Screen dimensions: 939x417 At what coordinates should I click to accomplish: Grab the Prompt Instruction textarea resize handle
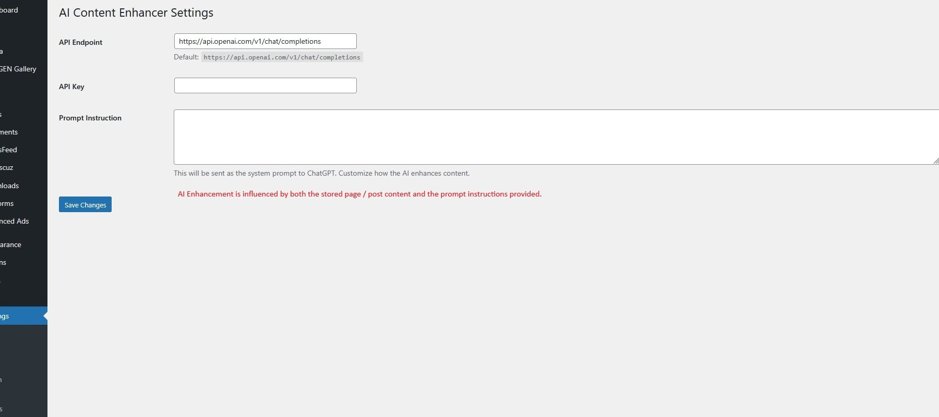point(935,161)
